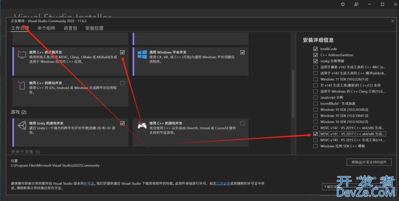
Task: Uncheck C++ AddressSanitizer component
Action: 316,55
